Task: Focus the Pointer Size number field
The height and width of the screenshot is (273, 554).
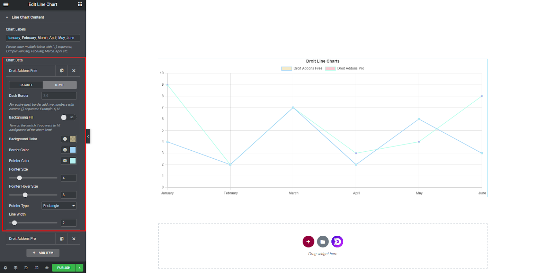Action: click(69, 178)
